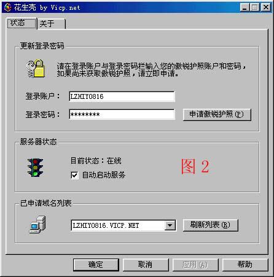This screenshot has height=277, width=274.
Task: Close the 花生壳 dialog window
Action: (266, 7)
